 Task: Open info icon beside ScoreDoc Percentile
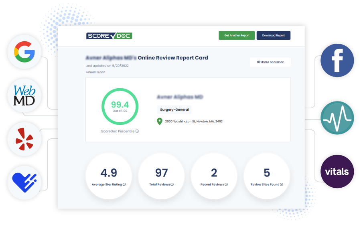tap(137, 131)
